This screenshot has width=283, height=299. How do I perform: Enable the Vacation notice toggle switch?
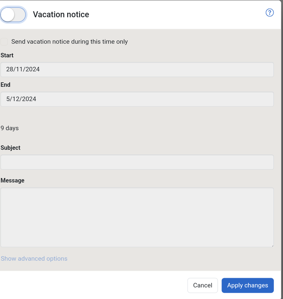13,14
